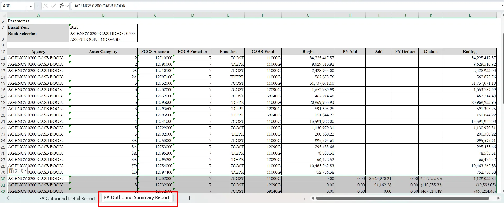Select row 10 header
Screen dimensions: 504x207
pos(3,52)
